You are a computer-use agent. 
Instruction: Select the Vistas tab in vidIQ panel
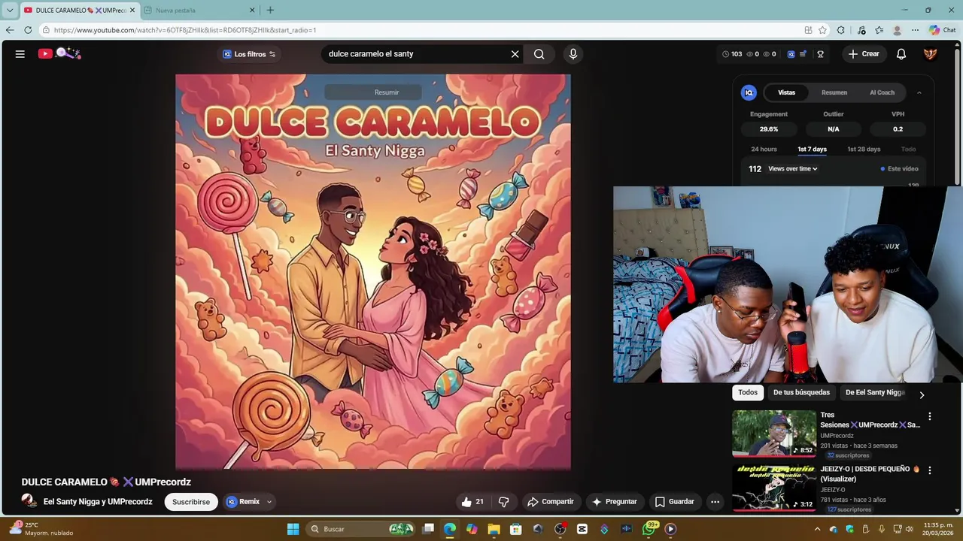point(786,92)
